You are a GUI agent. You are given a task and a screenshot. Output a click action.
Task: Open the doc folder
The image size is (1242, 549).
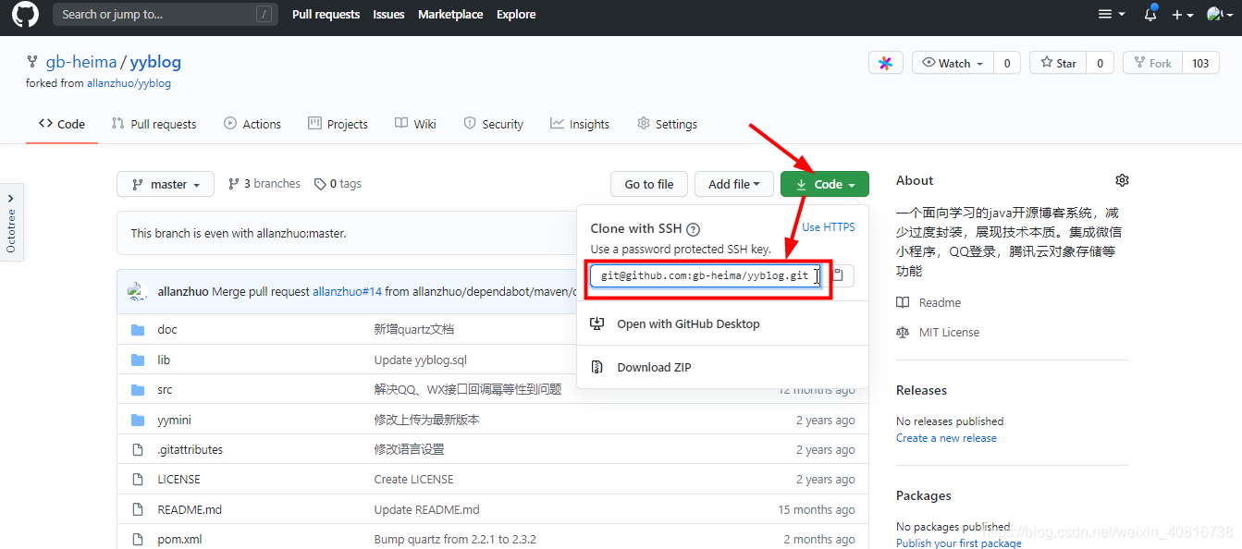[166, 330]
